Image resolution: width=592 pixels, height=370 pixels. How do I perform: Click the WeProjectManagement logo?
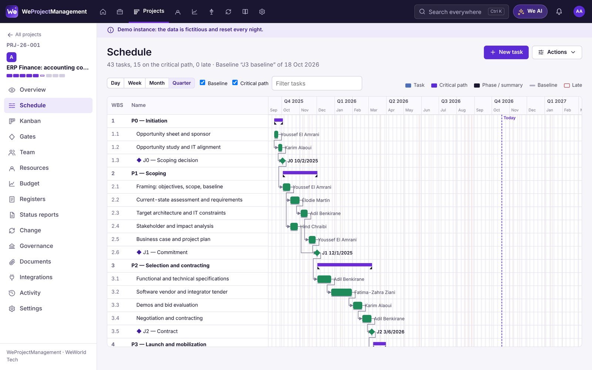point(47,11)
